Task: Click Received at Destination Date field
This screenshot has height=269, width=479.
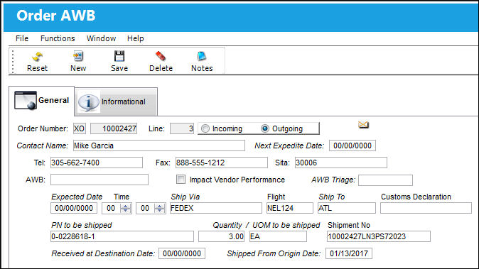Action: [x=182, y=253]
